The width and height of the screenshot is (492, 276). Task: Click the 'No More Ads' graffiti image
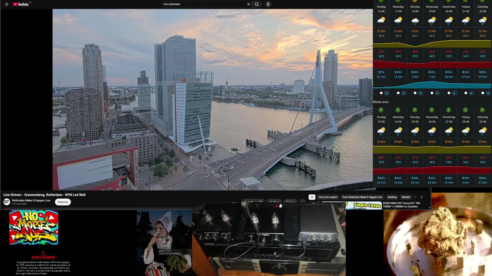coord(34,227)
